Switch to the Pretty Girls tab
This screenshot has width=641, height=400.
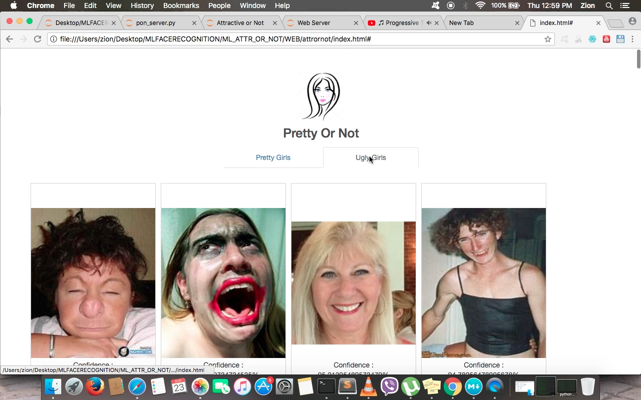[x=273, y=157]
